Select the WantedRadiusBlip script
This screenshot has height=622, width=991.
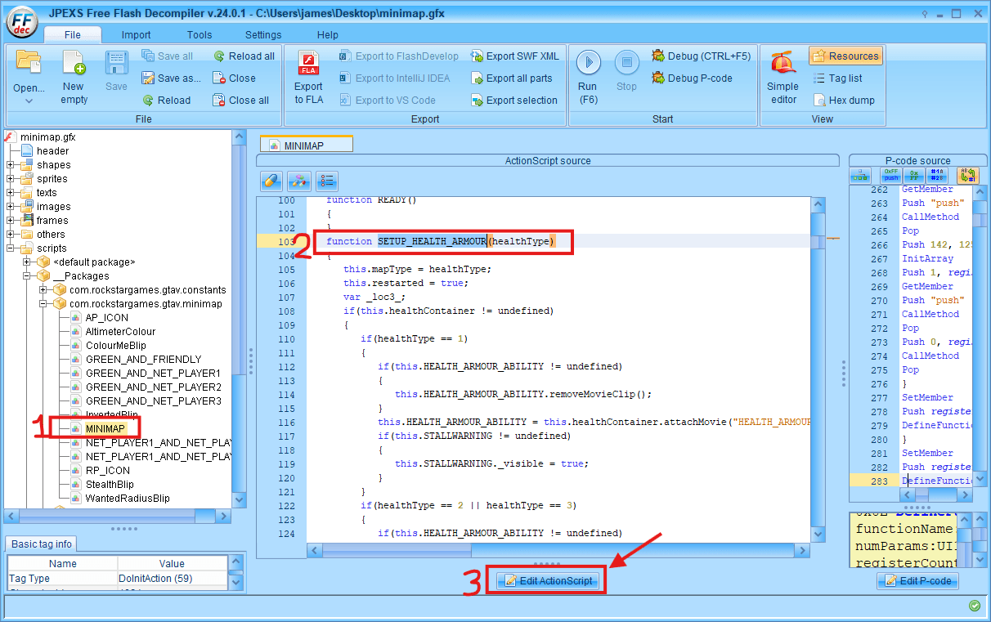(x=128, y=499)
